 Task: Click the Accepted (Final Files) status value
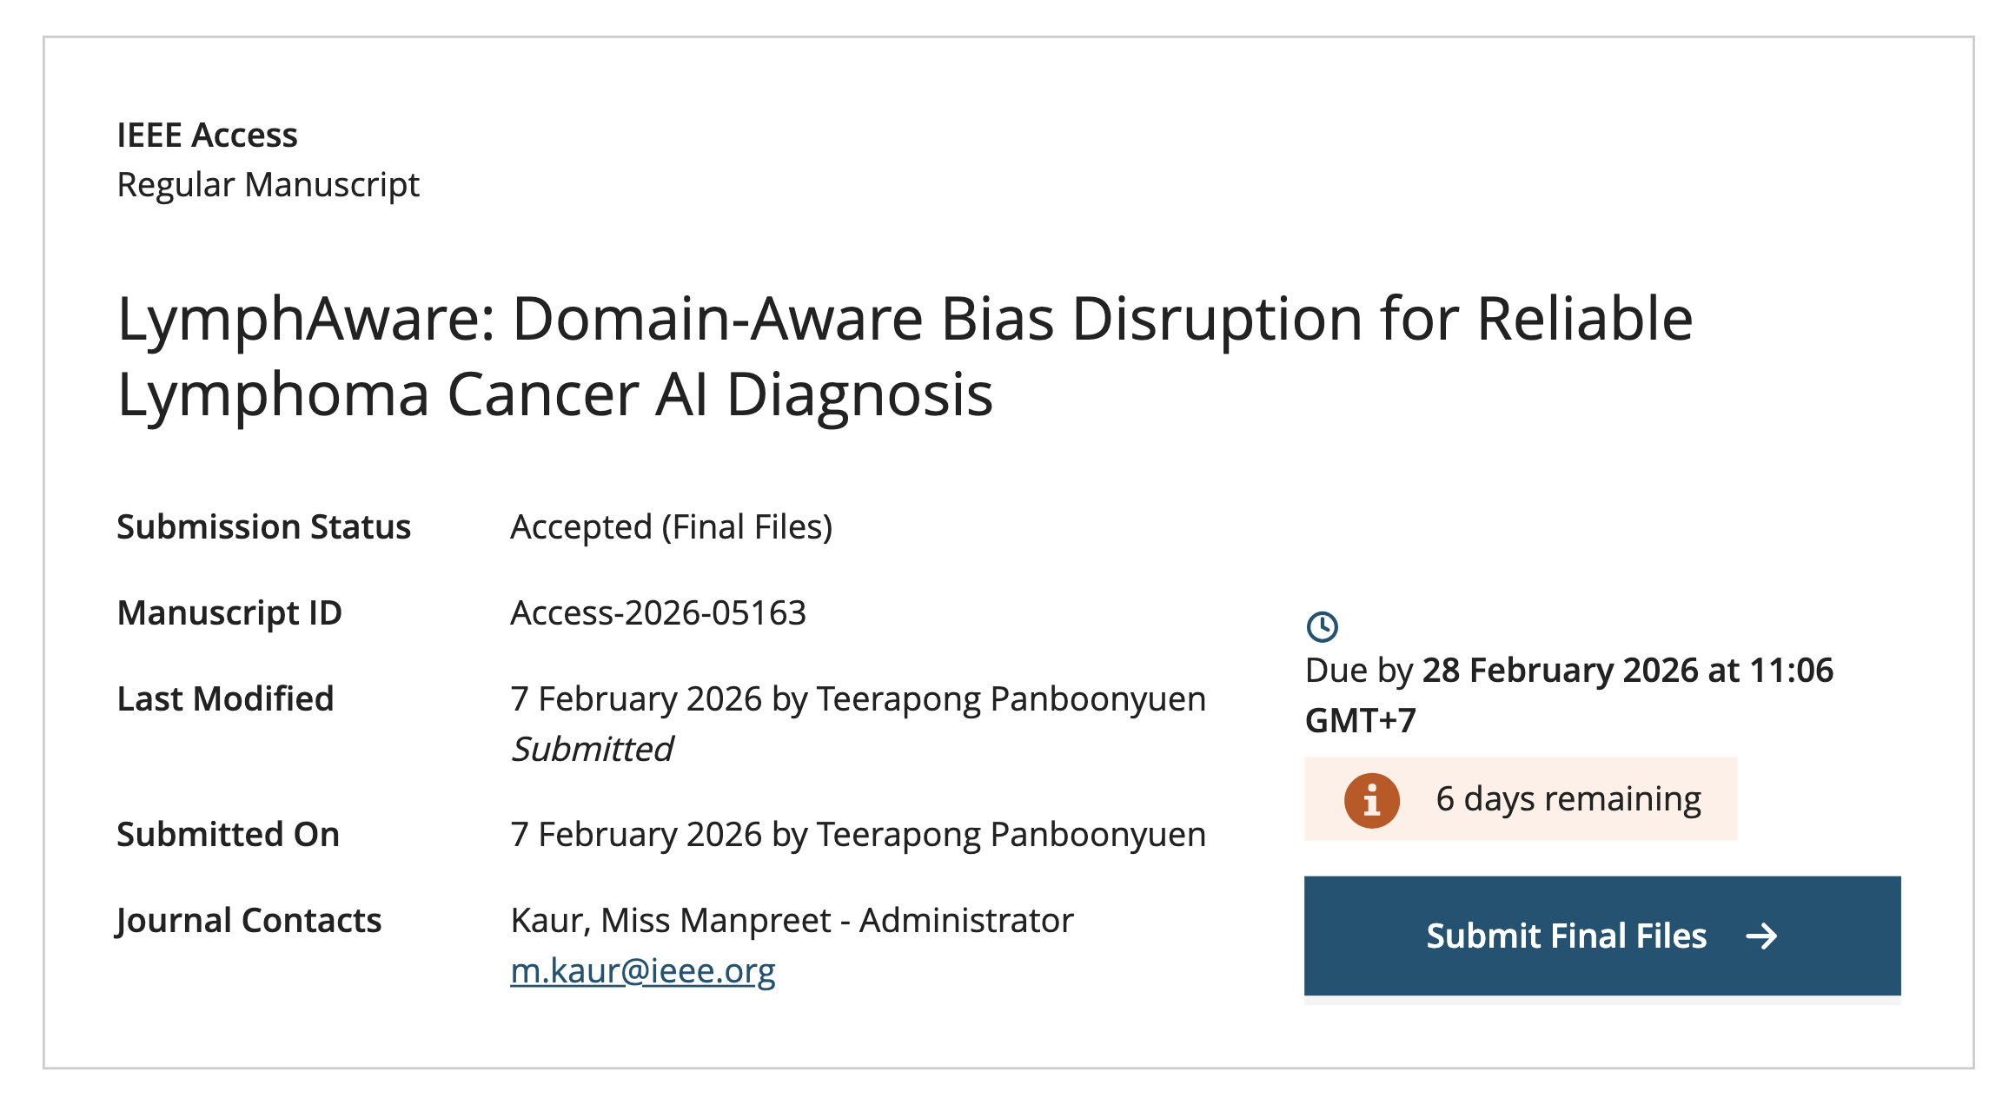pyautogui.click(x=671, y=527)
